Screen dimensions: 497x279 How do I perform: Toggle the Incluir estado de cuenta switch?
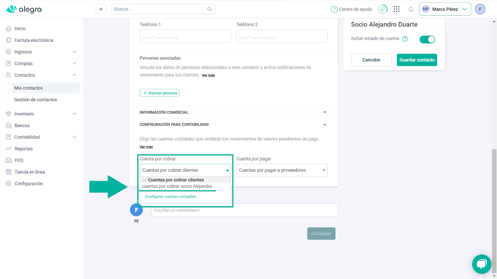pyautogui.click(x=427, y=39)
